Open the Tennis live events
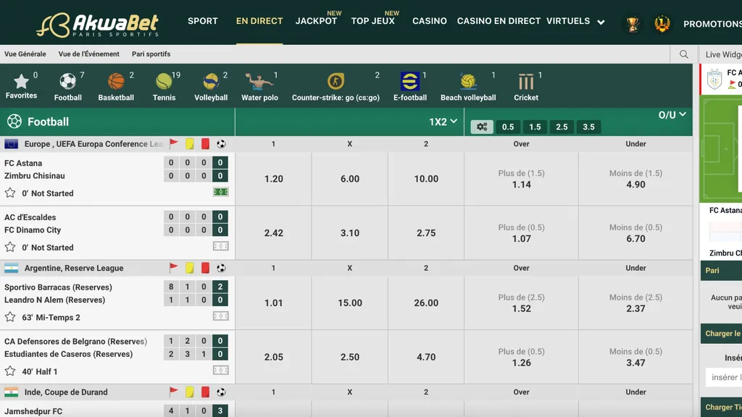Image resolution: width=742 pixels, height=417 pixels. (164, 81)
